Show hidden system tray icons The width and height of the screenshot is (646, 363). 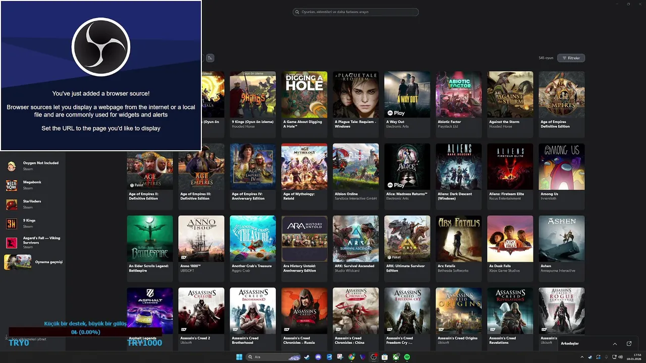tap(582, 357)
